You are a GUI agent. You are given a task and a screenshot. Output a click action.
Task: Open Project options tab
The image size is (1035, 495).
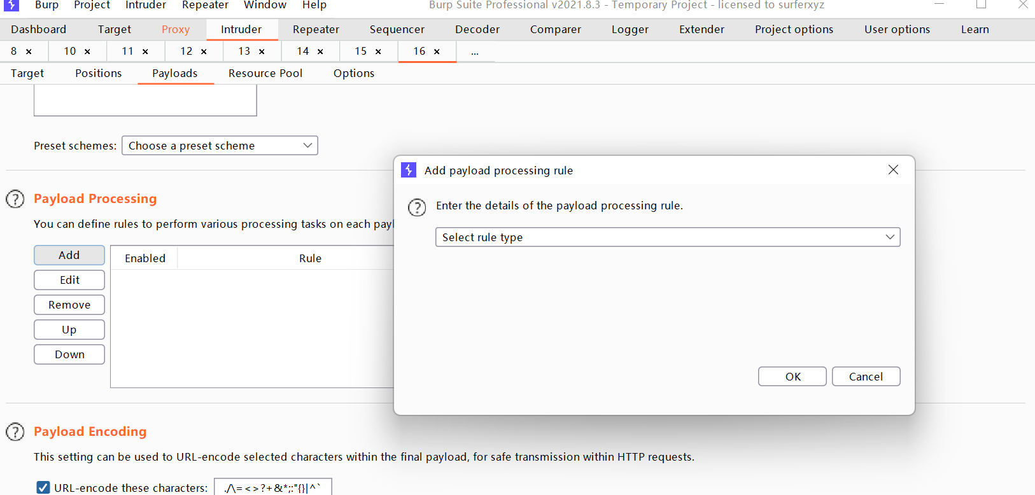click(x=794, y=29)
